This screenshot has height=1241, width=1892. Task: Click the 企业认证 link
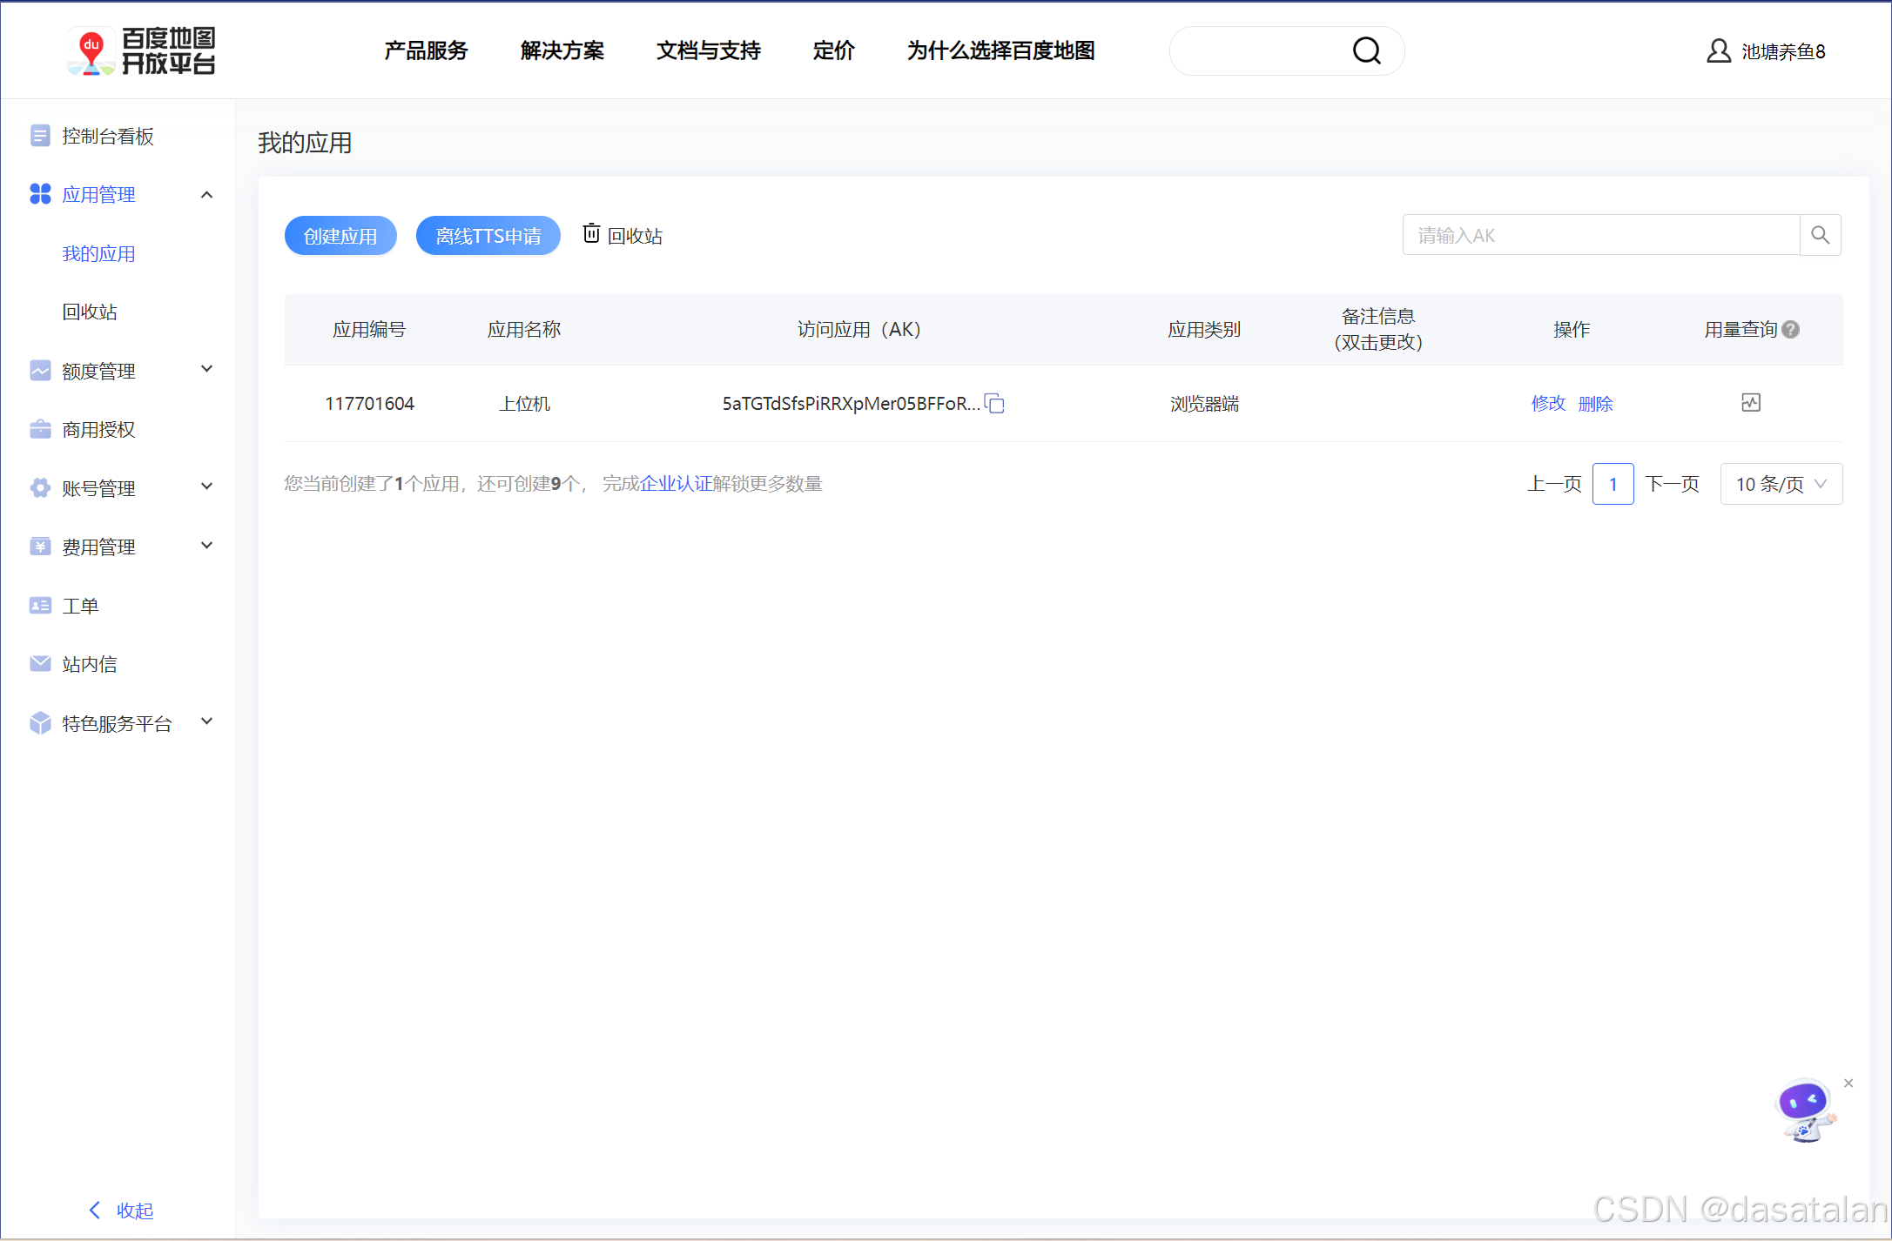point(676,484)
